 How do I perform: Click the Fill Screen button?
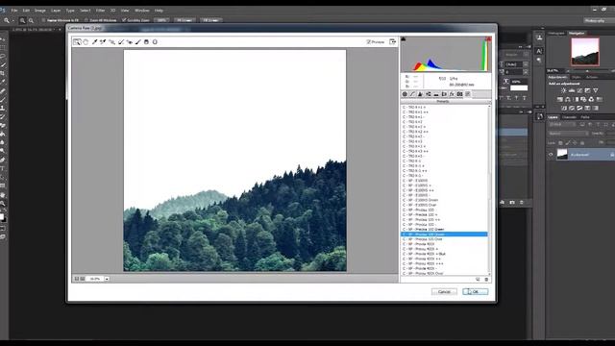[211, 20]
